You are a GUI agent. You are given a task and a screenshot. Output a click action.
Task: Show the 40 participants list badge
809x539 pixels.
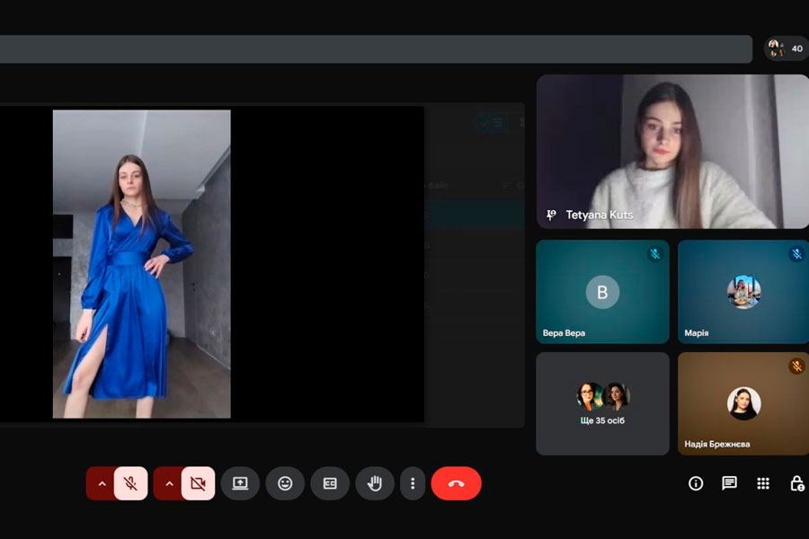(x=786, y=49)
